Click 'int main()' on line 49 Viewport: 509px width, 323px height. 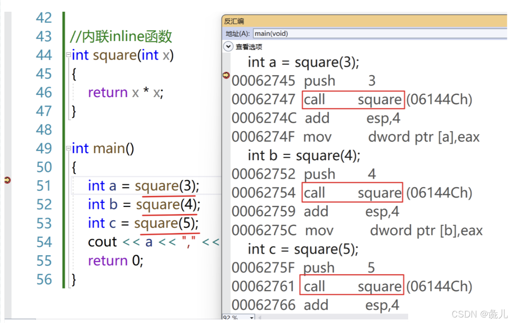coord(103,148)
